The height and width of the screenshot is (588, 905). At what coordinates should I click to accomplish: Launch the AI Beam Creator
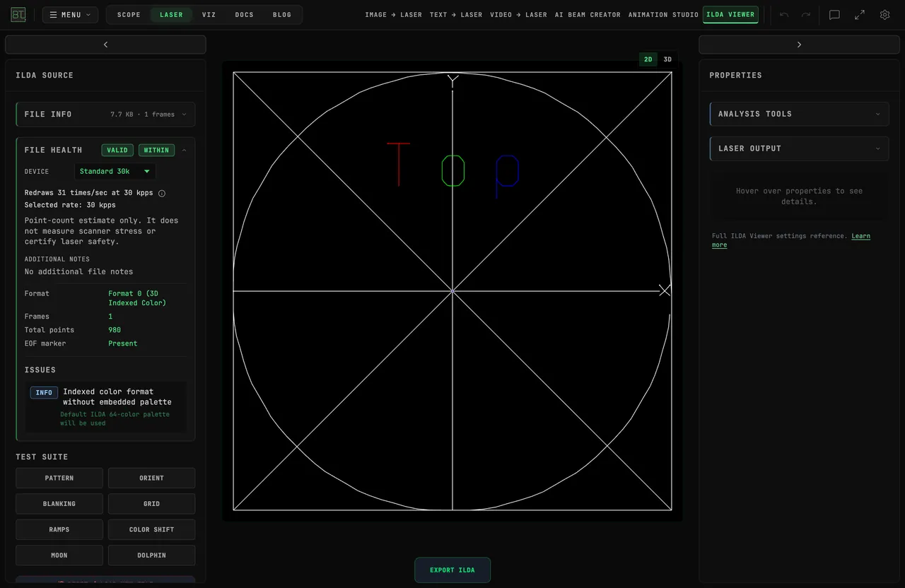click(x=588, y=15)
